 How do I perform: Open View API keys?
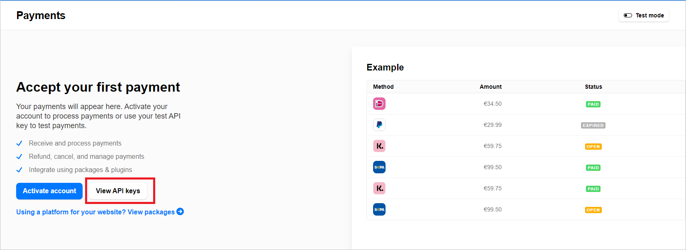[118, 191]
